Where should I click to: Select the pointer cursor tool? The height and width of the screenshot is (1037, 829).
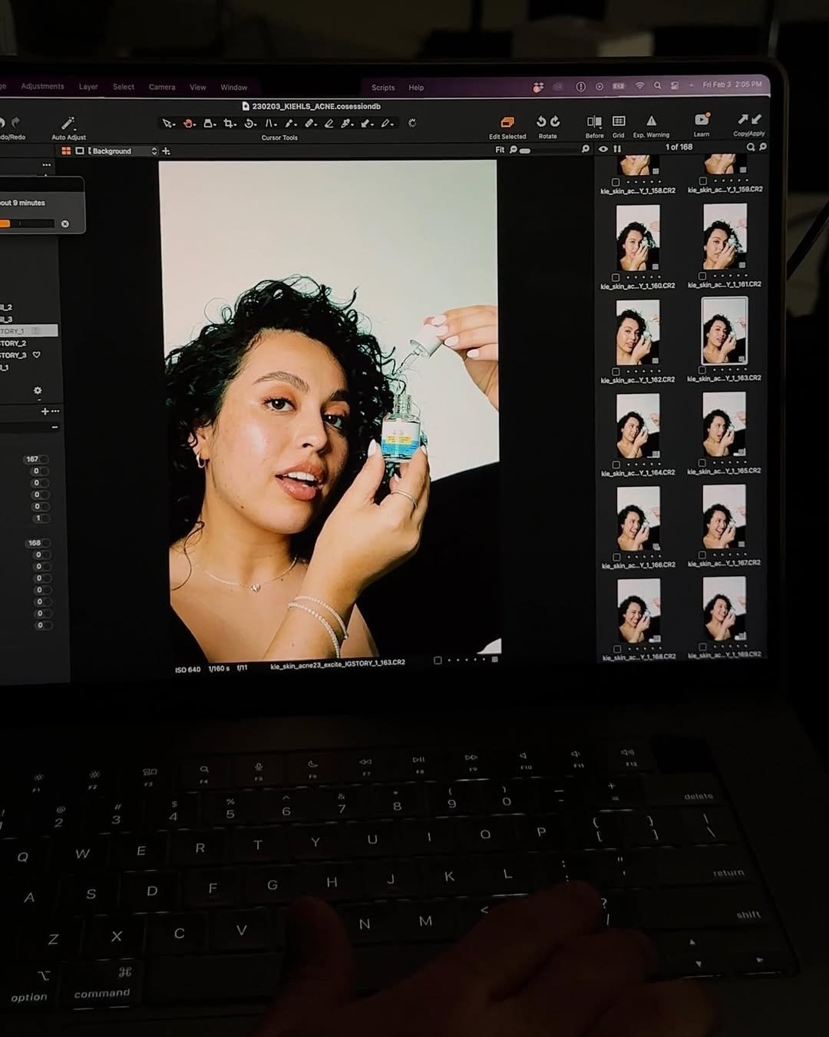[x=168, y=124]
